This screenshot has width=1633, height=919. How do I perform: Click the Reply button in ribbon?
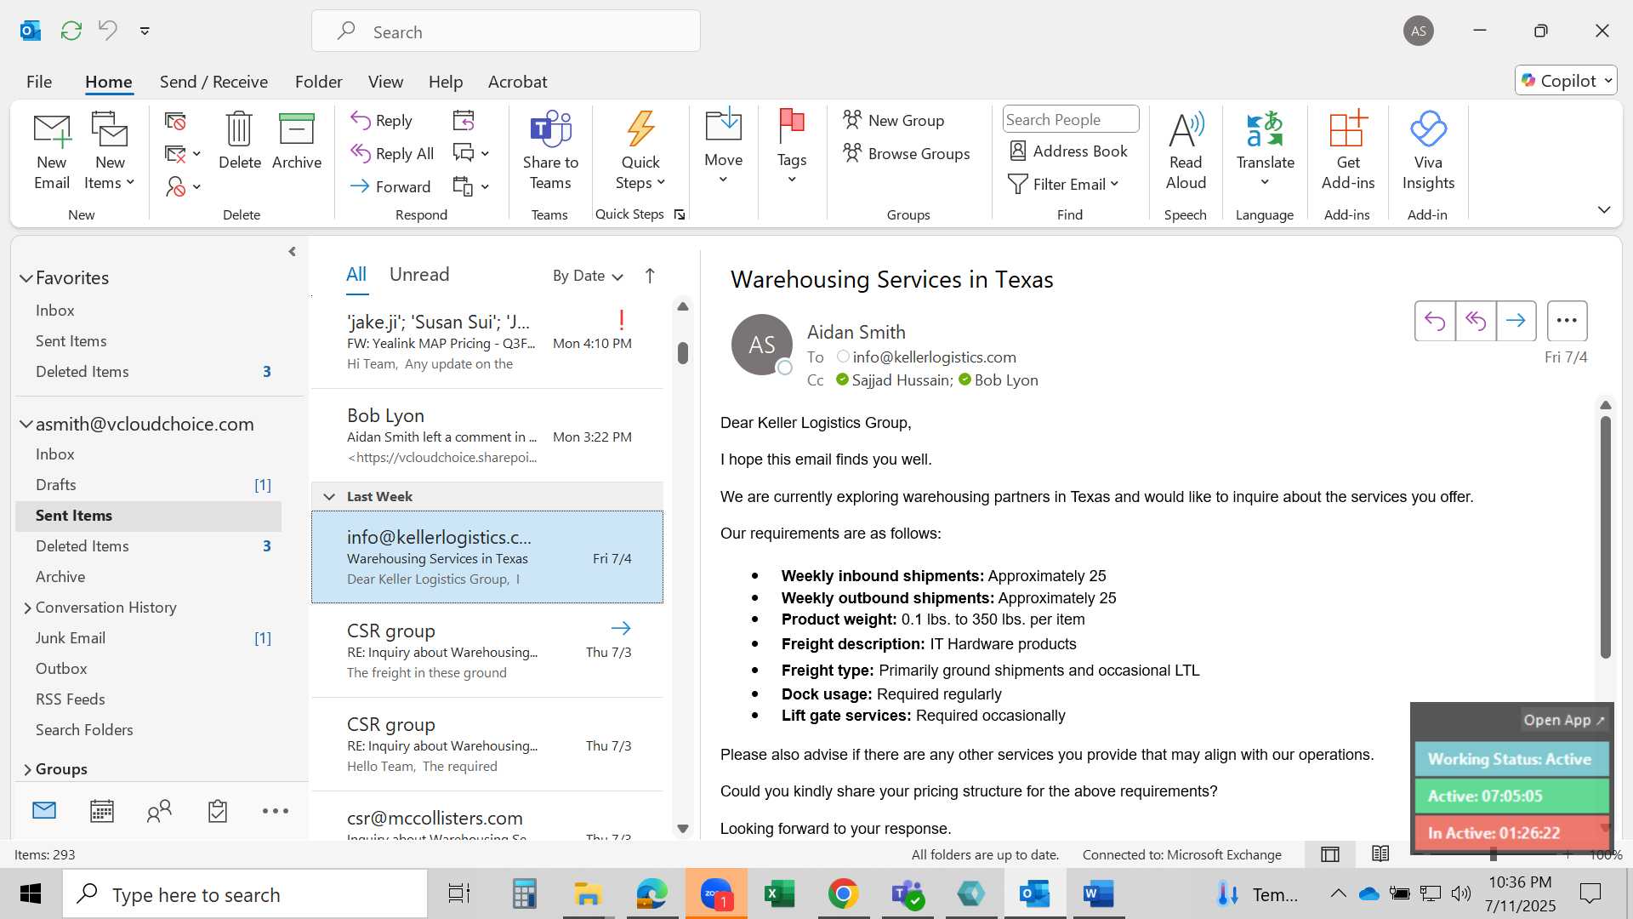pyautogui.click(x=382, y=121)
